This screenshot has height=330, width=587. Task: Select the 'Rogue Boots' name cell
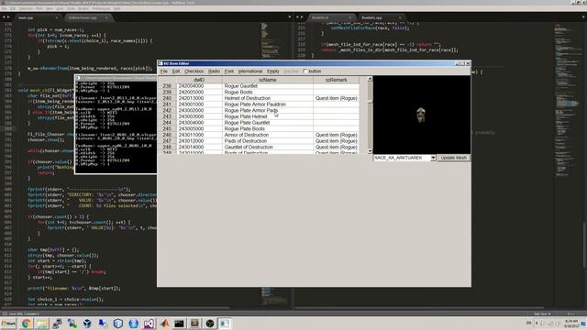click(267, 92)
